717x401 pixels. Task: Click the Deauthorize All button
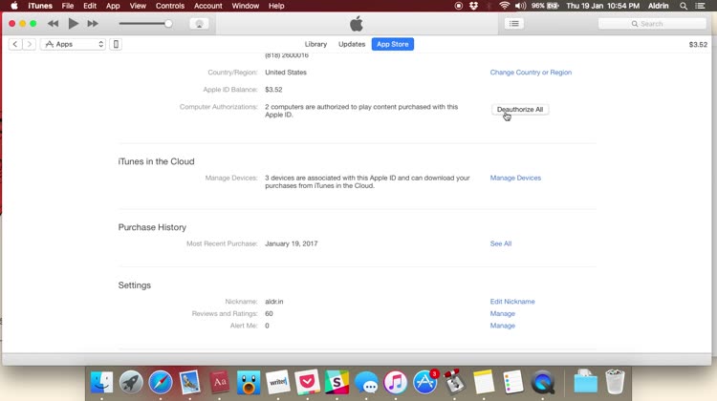(520, 110)
